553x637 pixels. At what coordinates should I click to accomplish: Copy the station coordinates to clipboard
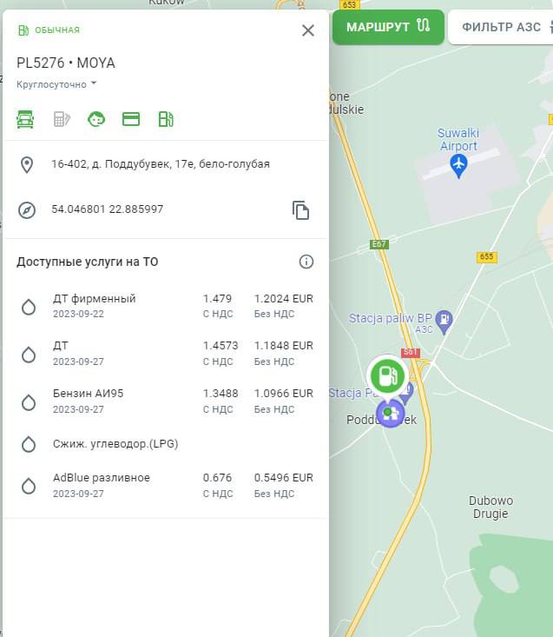300,210
